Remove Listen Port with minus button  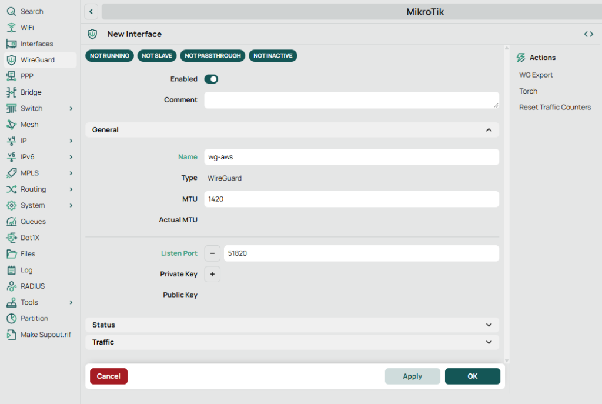pos(212,253)
